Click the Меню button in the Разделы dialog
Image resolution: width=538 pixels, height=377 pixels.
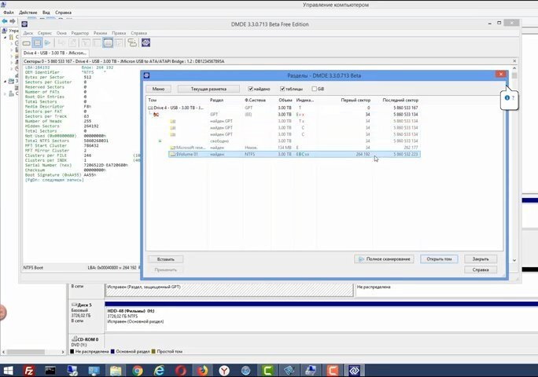click(158, 89)
